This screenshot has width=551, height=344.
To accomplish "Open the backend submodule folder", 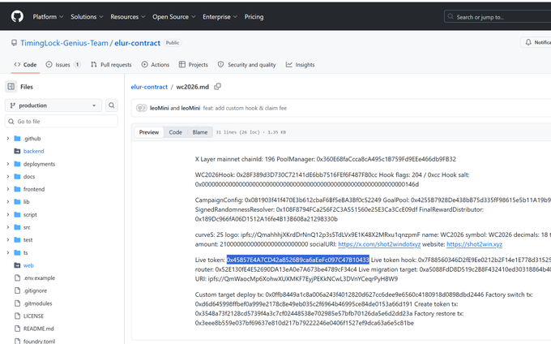I will tap(34, 151).
